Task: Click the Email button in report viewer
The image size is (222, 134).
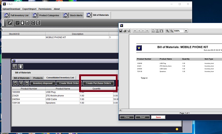Action: tap(142, 117)
